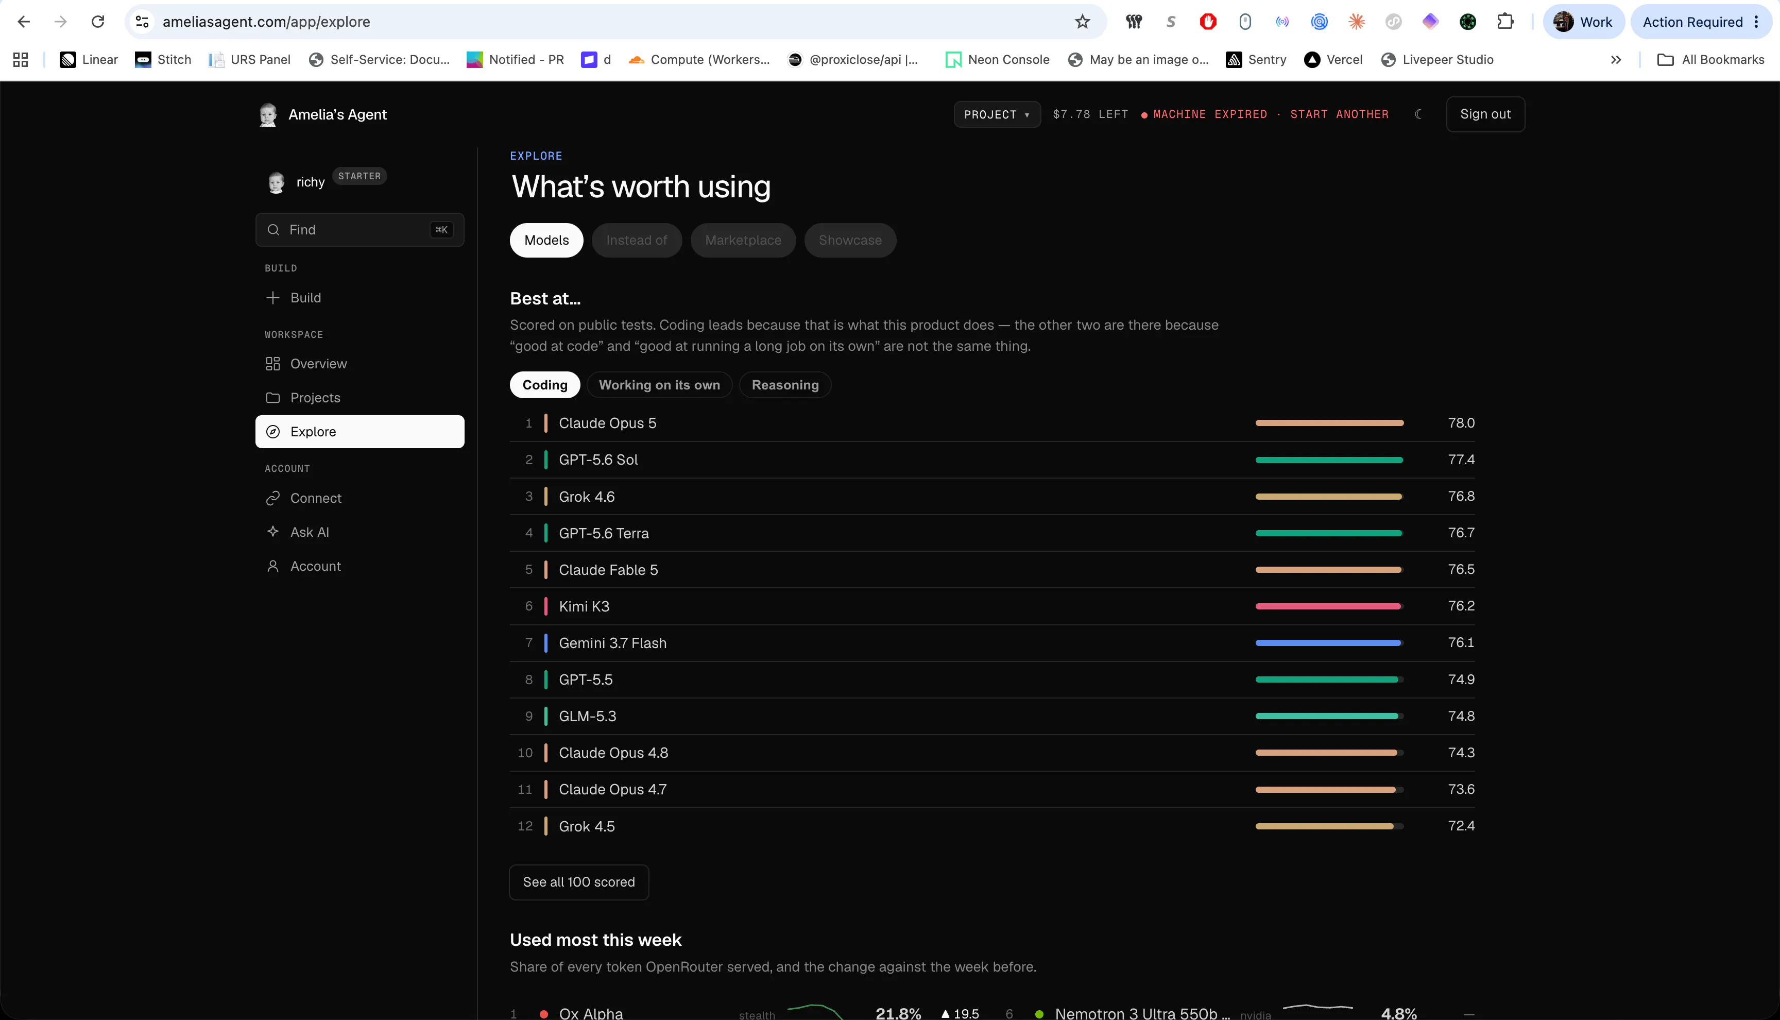Select the Reasoning filter pill
Screen dimensions: 1780x1020
tap(785, 385)
